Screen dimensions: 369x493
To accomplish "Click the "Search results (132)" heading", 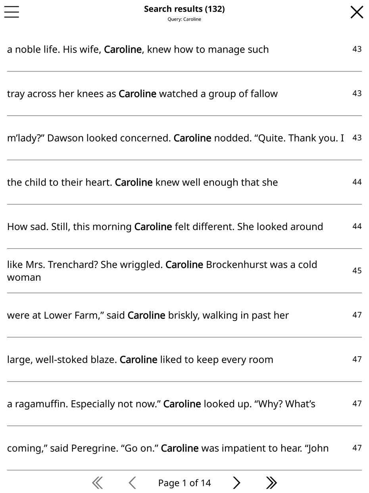I will [184, 9].
